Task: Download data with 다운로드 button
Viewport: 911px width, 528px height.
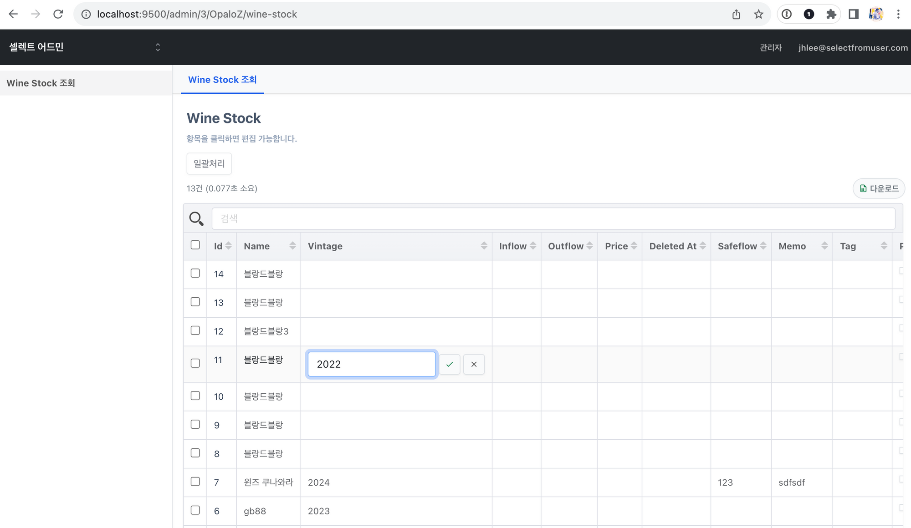Action: click(x=879, y=188)
